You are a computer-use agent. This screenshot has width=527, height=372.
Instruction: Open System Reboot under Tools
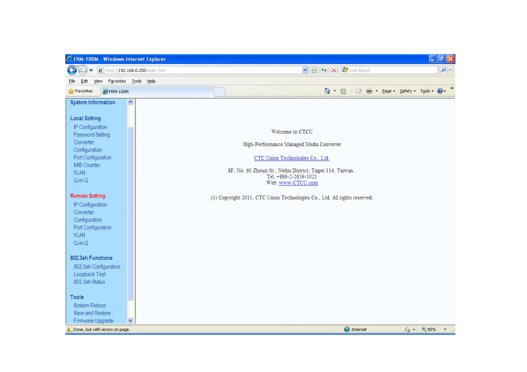pyautogui.click(x=90, y=305)
